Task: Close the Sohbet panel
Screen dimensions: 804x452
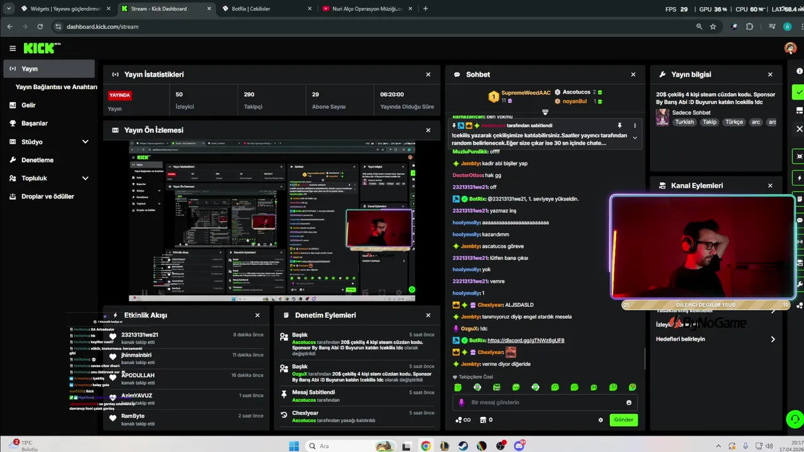Action: 633,74
